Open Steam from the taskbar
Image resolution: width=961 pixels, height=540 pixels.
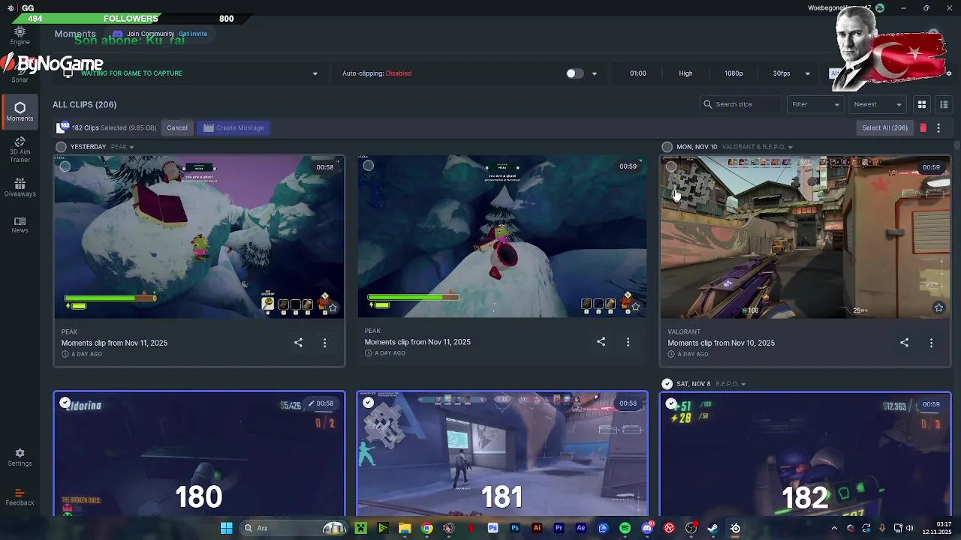[x=712, y=528]
